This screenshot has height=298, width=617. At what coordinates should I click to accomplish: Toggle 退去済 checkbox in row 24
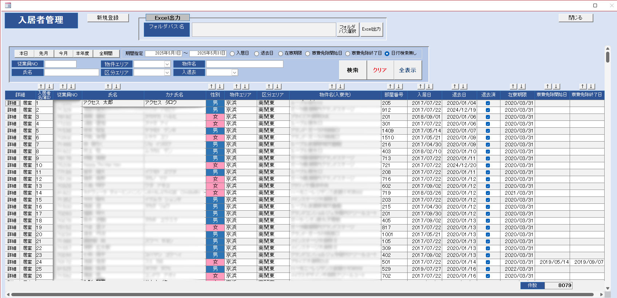(x=488, y=262)
